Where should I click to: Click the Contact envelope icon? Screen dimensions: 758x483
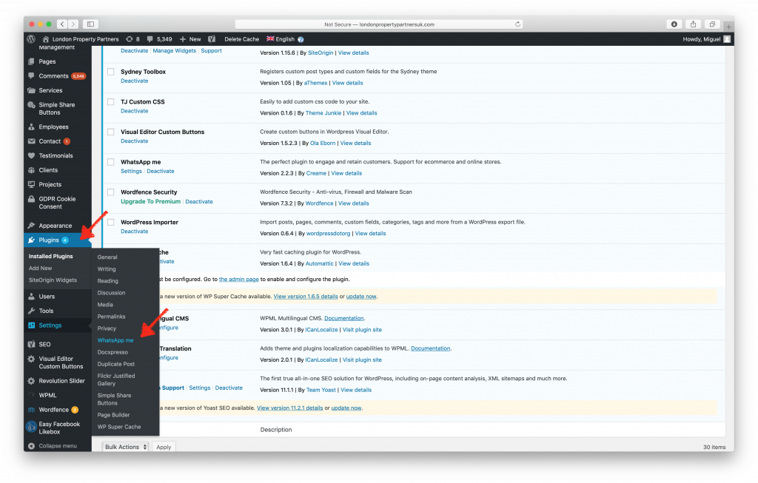point(31,141)
